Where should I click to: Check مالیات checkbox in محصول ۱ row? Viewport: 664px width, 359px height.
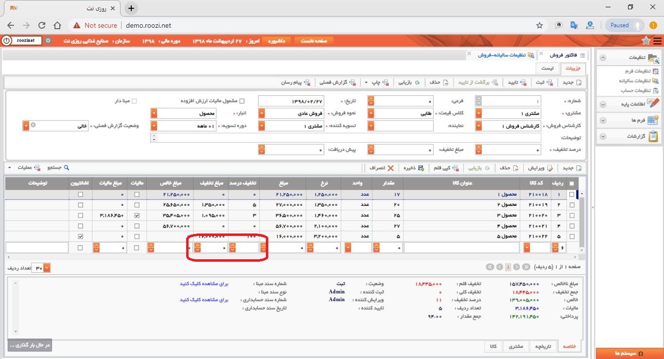[137, 195]
